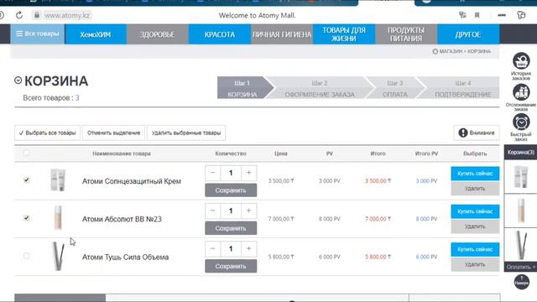Open the order tracking icon
The image size is (537, 302).
(x=521, y=92)
